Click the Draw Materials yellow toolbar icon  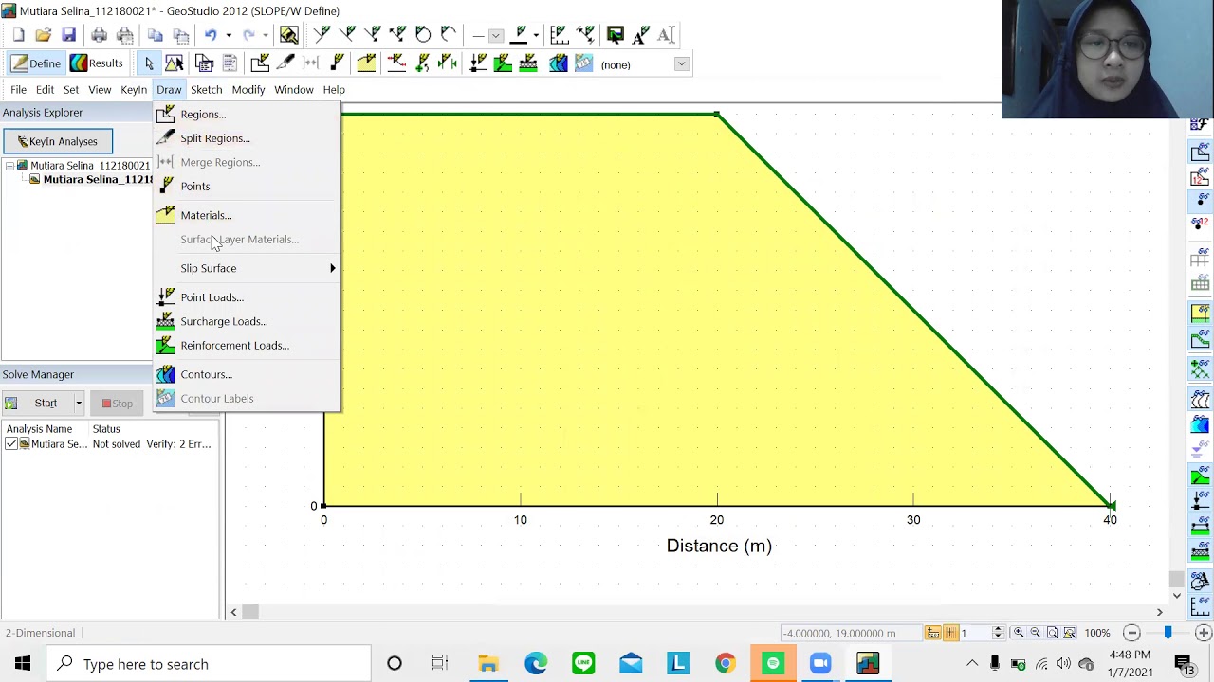pos(366,63)
